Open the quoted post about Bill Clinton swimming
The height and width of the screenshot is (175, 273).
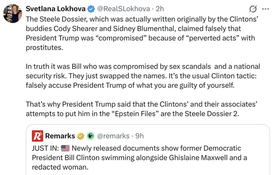coord(148,157)
